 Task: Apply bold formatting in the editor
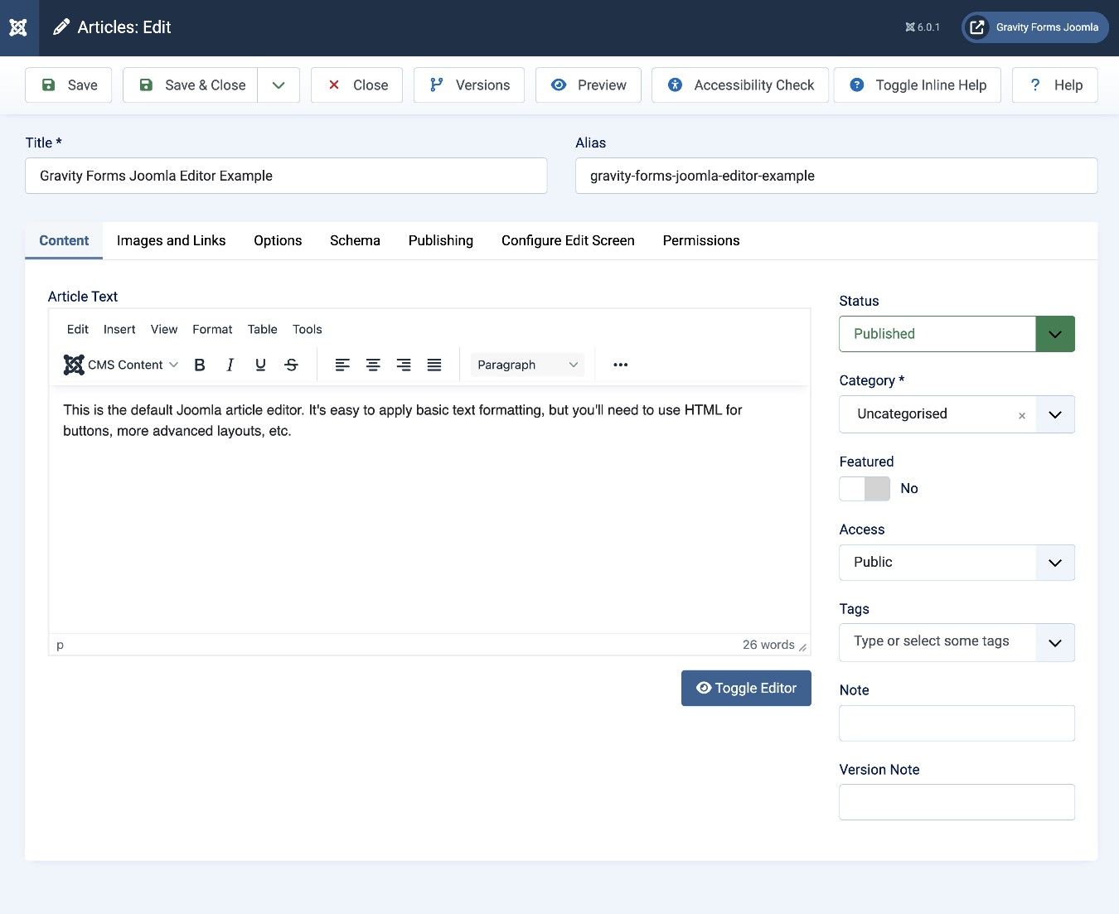point(199,365)
